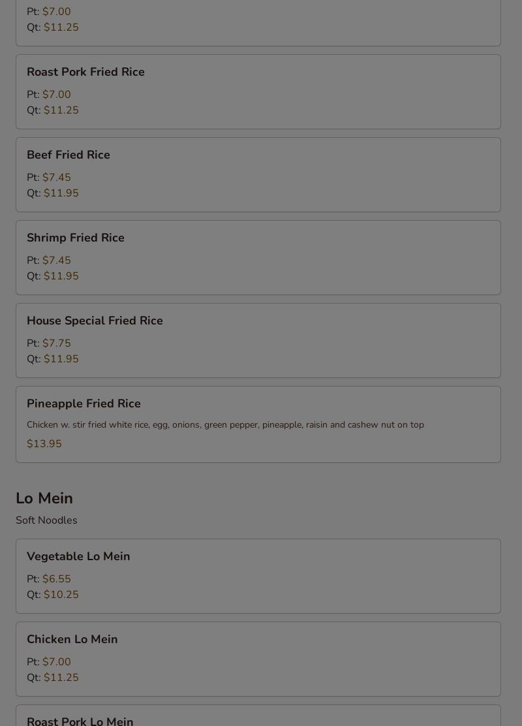The height and width of the screenshot is (726, 522).
Task: Select Roast Pork Fried Rice pint $7.00
Action: click(x=57, y=95)
